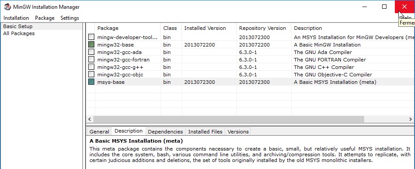Viewport: 415px width, 169px height.
Task: Open the Installed Files tab
Action: click(205, 132)
